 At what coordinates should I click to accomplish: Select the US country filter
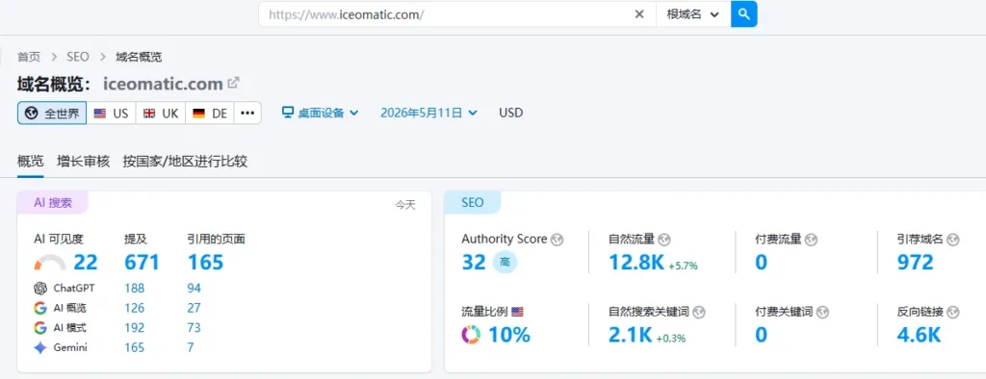(x=112, y=114)
